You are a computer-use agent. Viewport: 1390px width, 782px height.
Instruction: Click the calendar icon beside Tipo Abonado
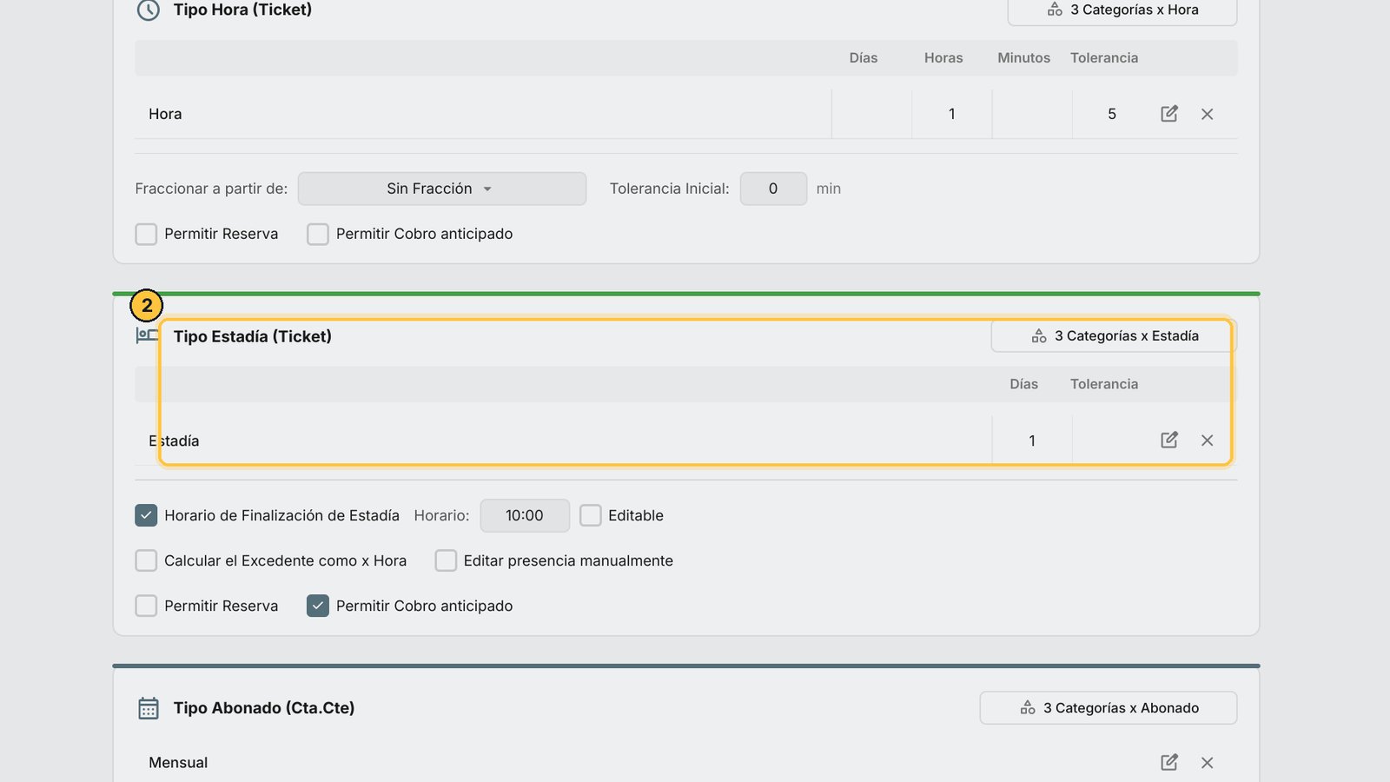[149, 708]
